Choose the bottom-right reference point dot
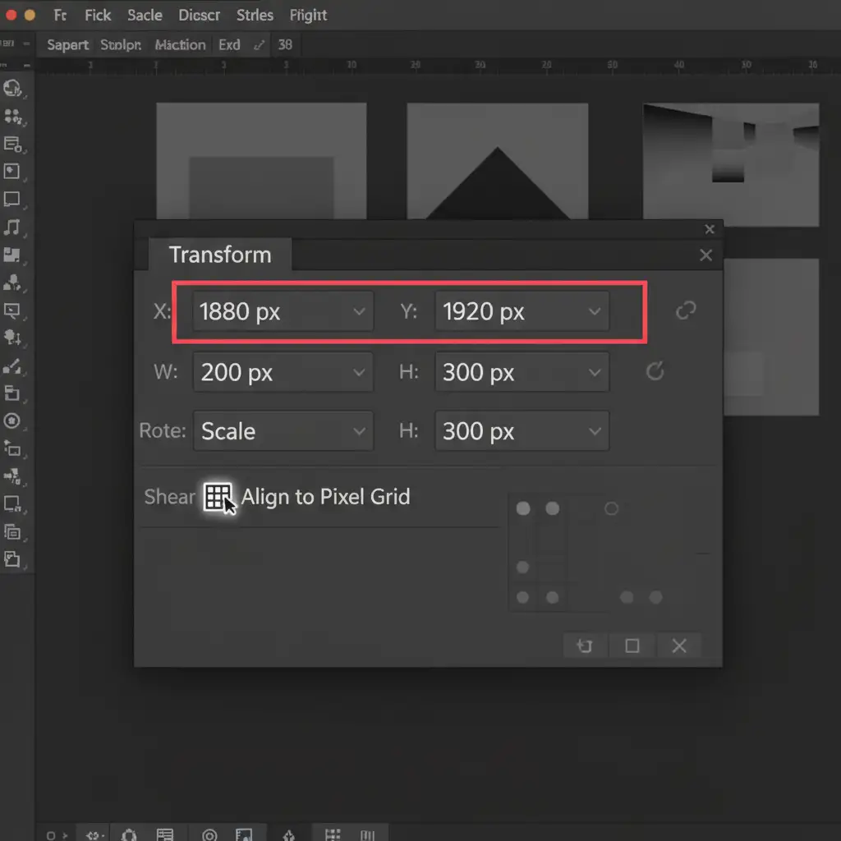 point(655,598)
